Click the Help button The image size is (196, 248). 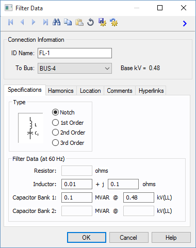pyautogui.click(x=171, y=238)
